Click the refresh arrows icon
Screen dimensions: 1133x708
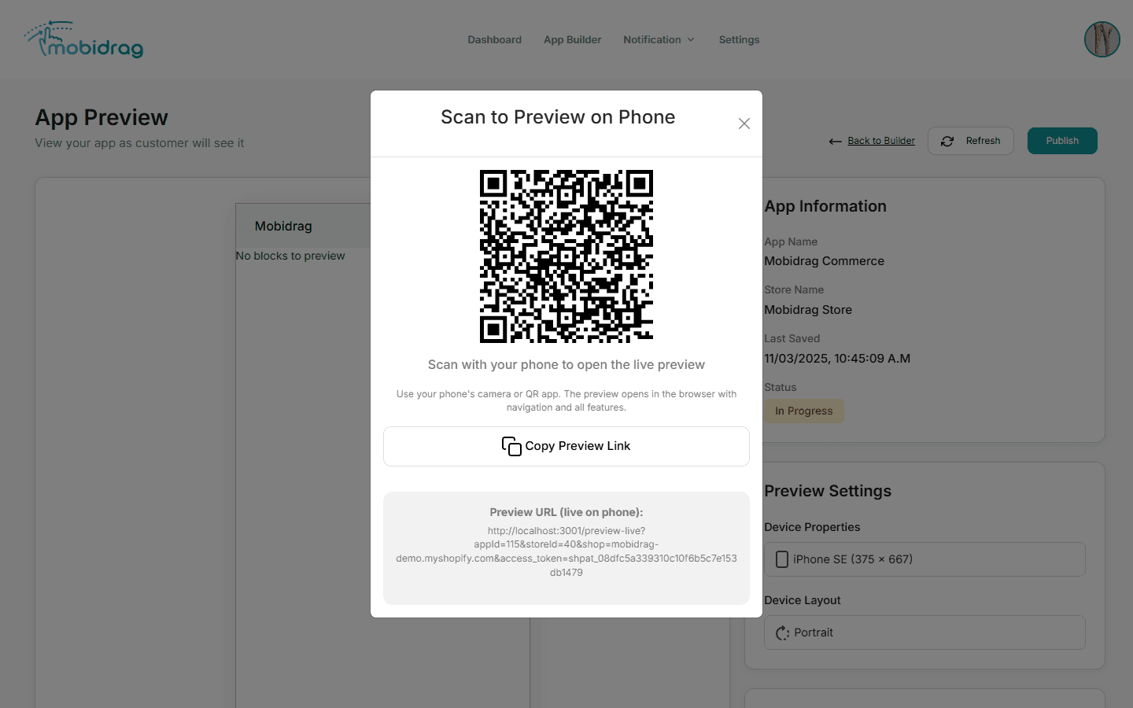click(x=947, y=141)
